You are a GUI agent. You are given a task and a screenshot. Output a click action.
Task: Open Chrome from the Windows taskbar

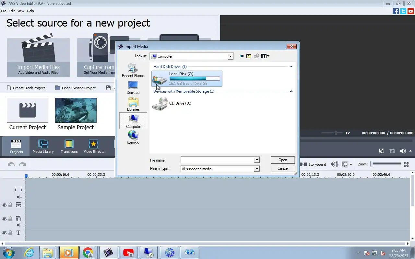click(x=88, y=253)
